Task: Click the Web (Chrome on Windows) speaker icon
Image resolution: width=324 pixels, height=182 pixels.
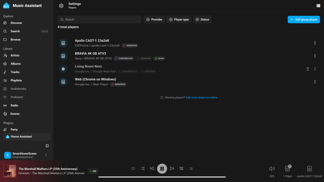Action: pos(63,82)
